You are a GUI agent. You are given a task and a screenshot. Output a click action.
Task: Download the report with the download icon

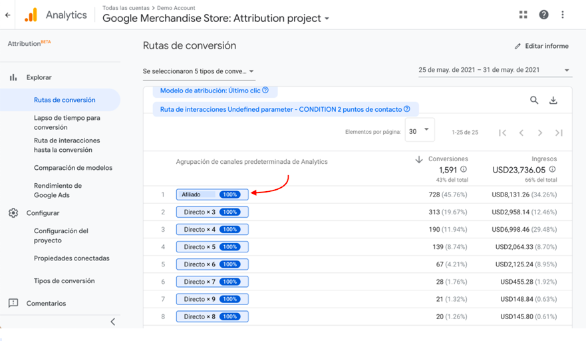click(553, 100)
